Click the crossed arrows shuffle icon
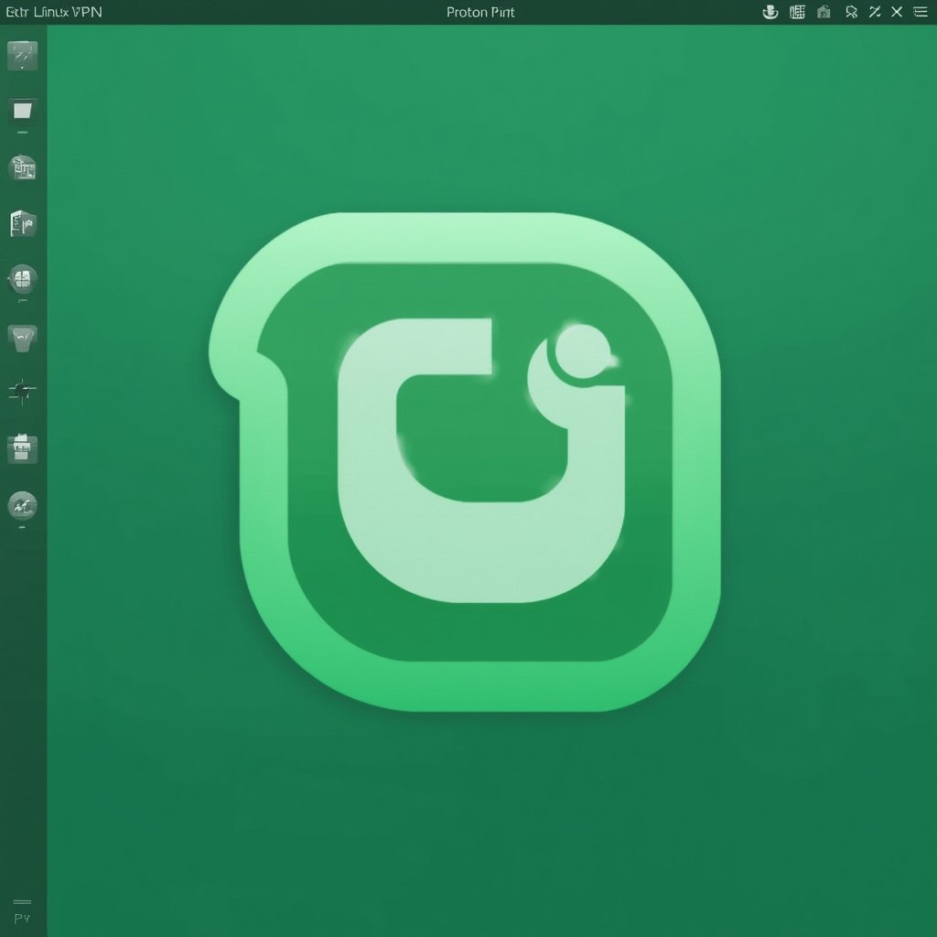This screenshot has width=937, height=937. point(874,12)
